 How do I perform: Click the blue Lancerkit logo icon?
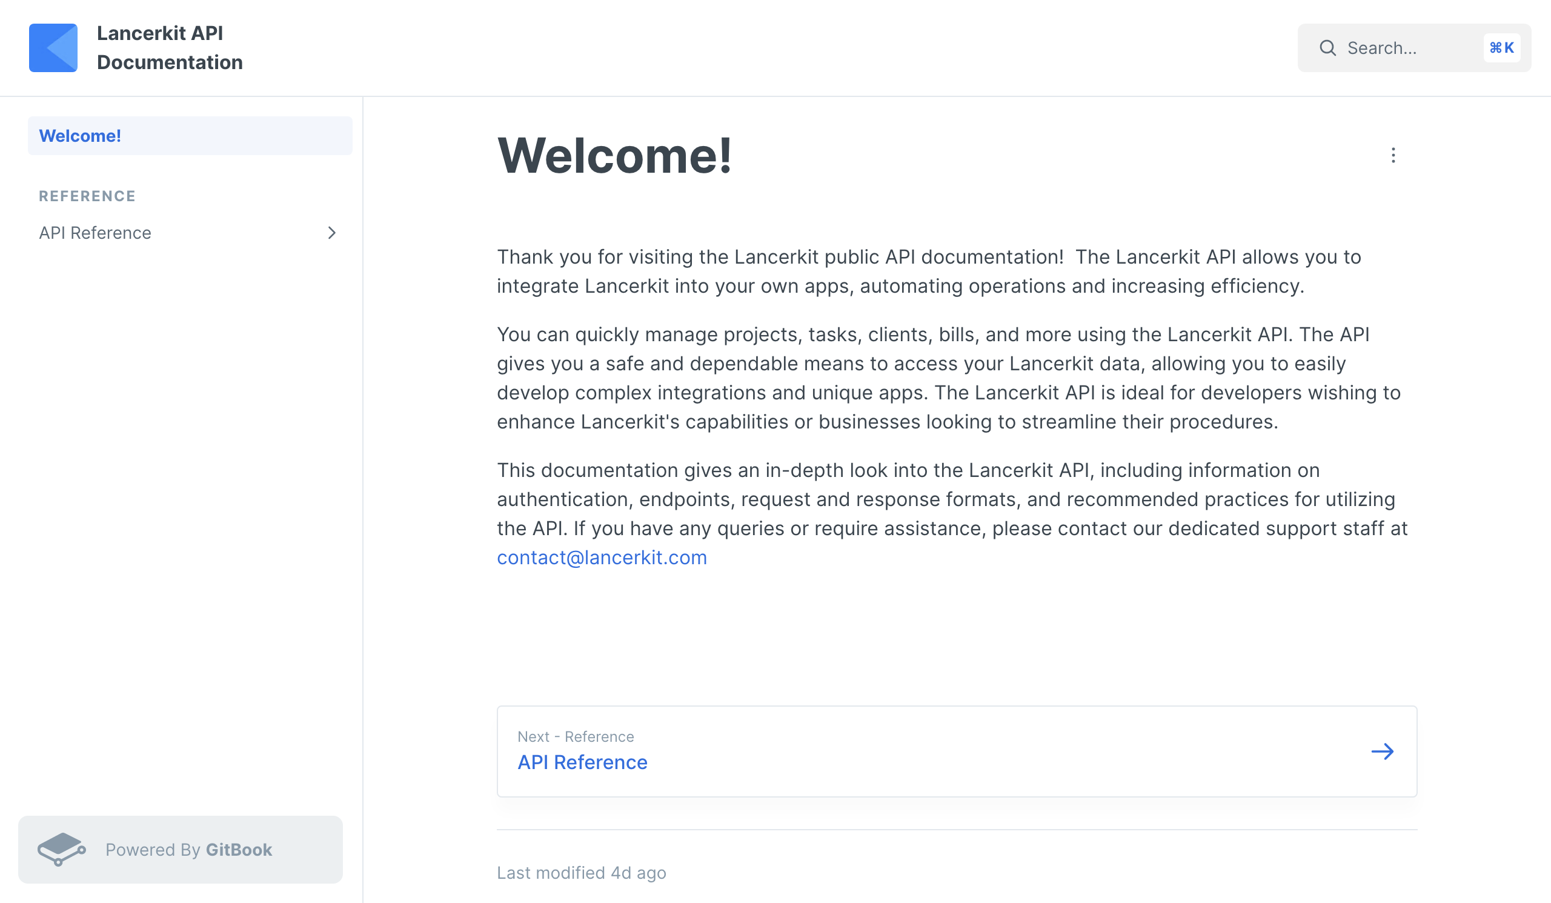(x=53, y=48)
